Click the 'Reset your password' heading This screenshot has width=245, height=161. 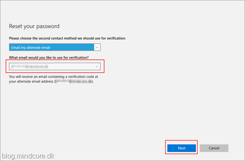(34, 26)
